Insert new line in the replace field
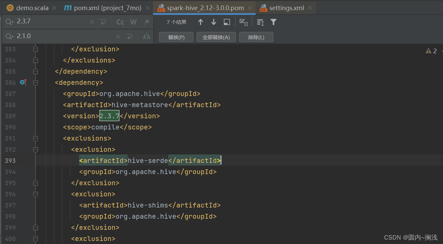Viewport: 443px width, 244px height. (129, 36)
